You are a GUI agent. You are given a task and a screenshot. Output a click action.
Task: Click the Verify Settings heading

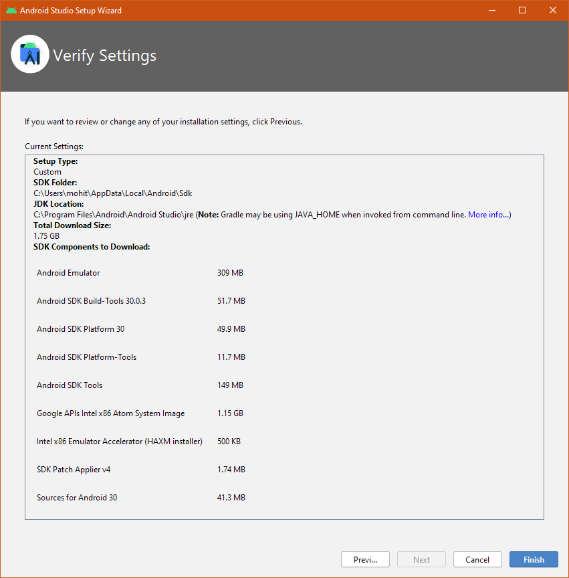(104, 56)
